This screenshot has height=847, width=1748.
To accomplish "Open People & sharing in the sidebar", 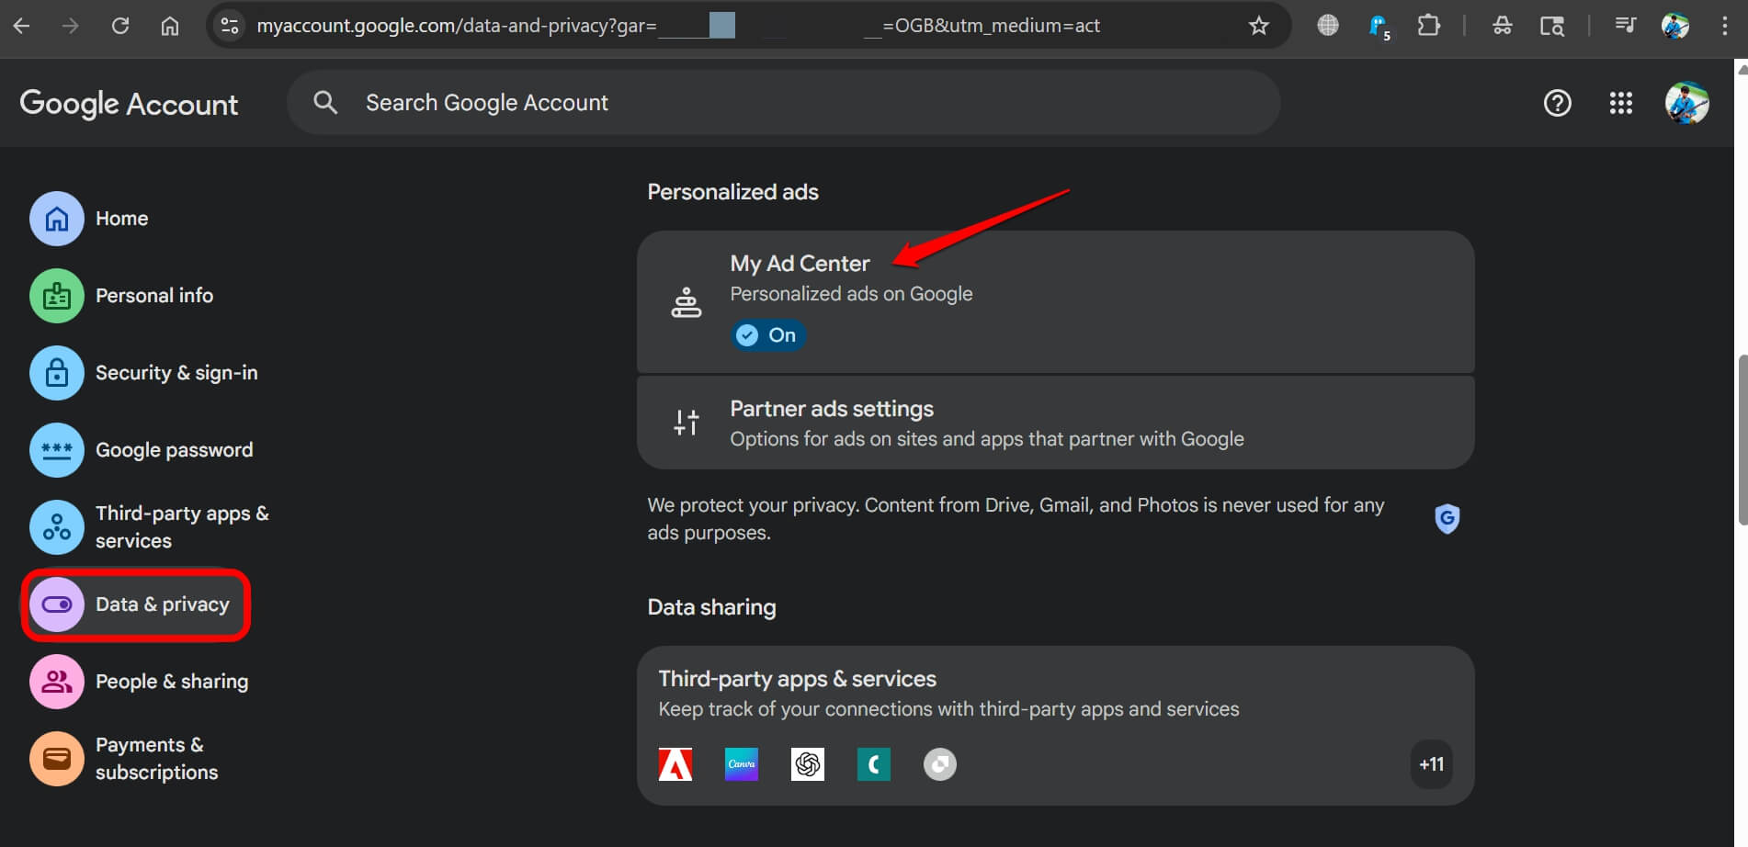I will (x=139, y=682).
